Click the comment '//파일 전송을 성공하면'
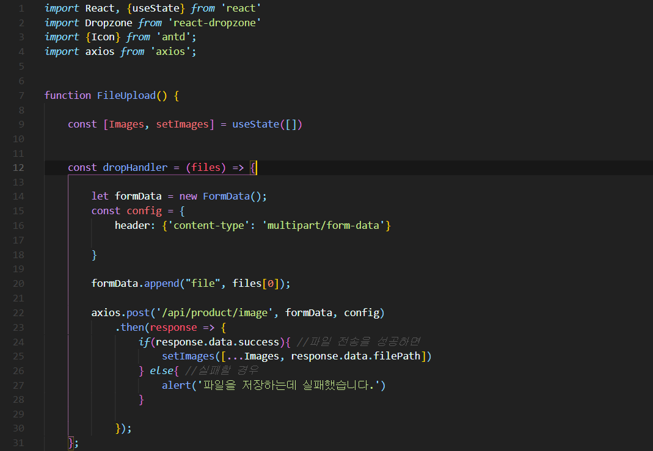Image resolution: width=653 pixels, height=451 pixels. 359,342
